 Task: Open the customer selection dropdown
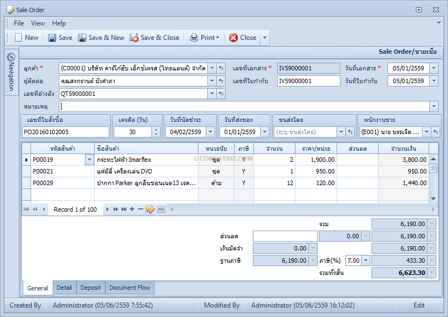[x=212, y=68]
